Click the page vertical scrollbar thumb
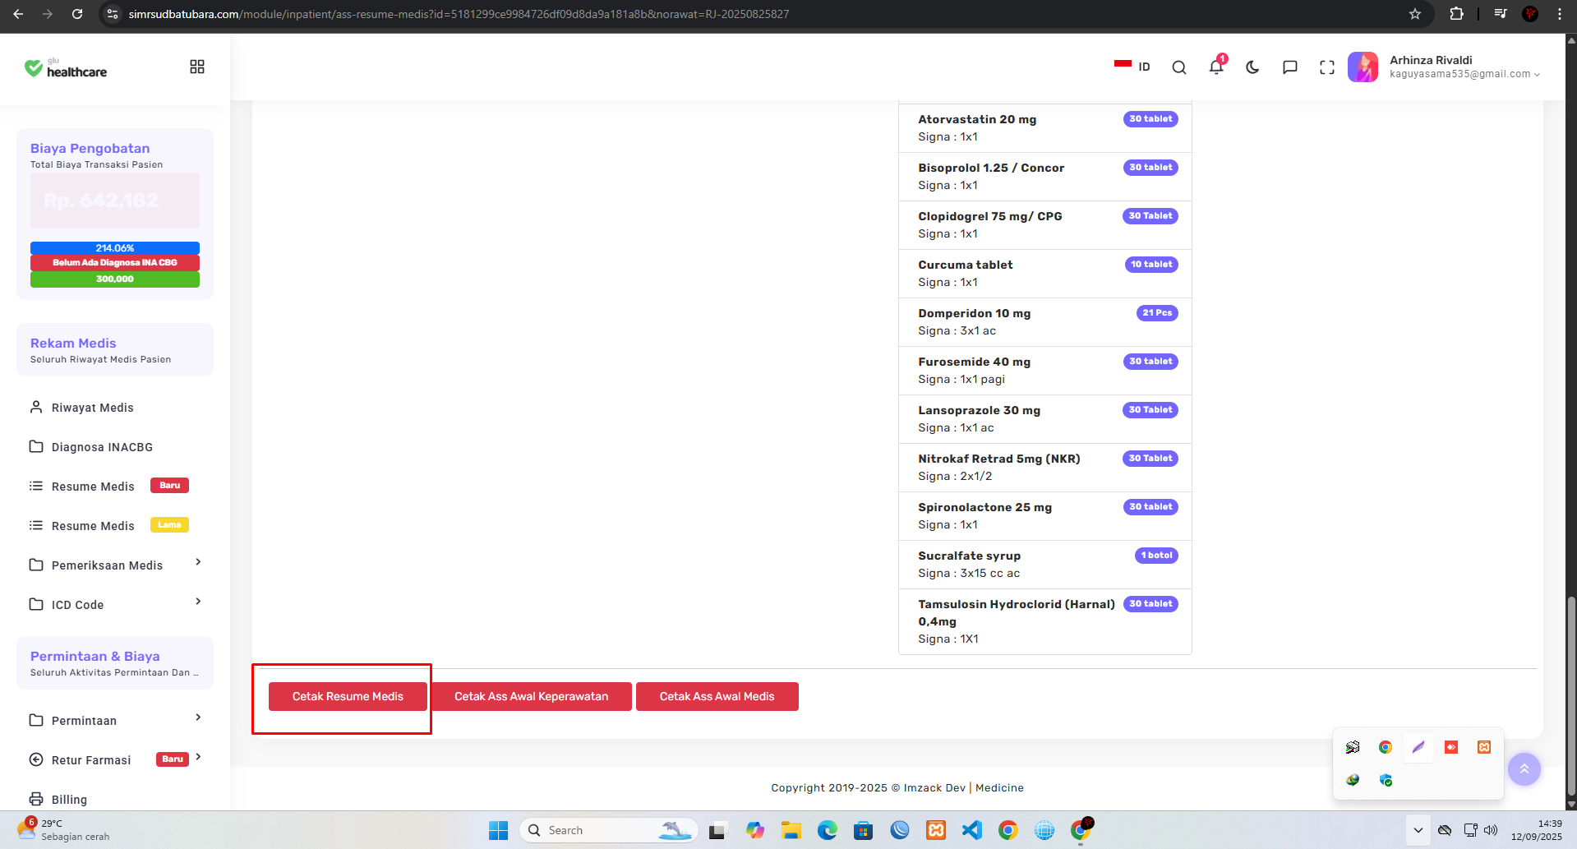 1571,697
